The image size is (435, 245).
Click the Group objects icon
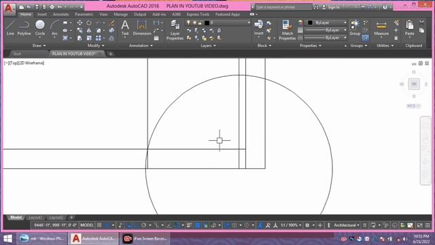[355, 27]
